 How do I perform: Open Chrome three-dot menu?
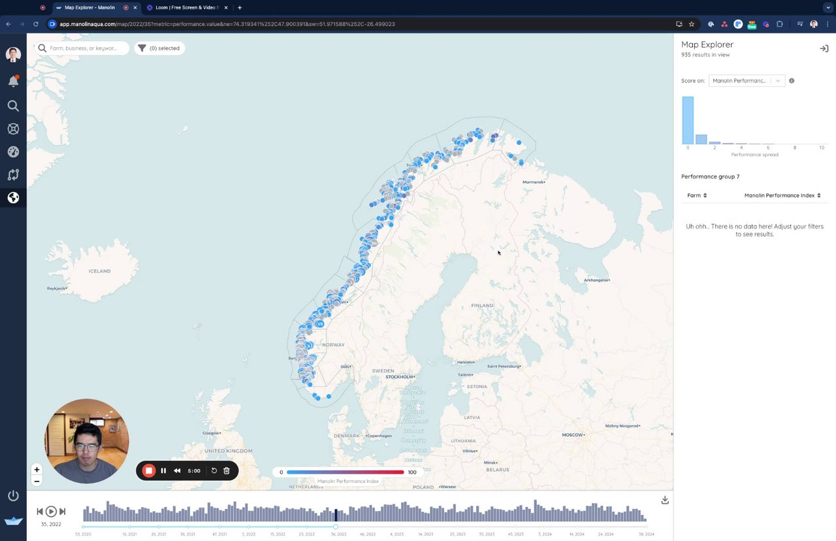click(828, 24)
